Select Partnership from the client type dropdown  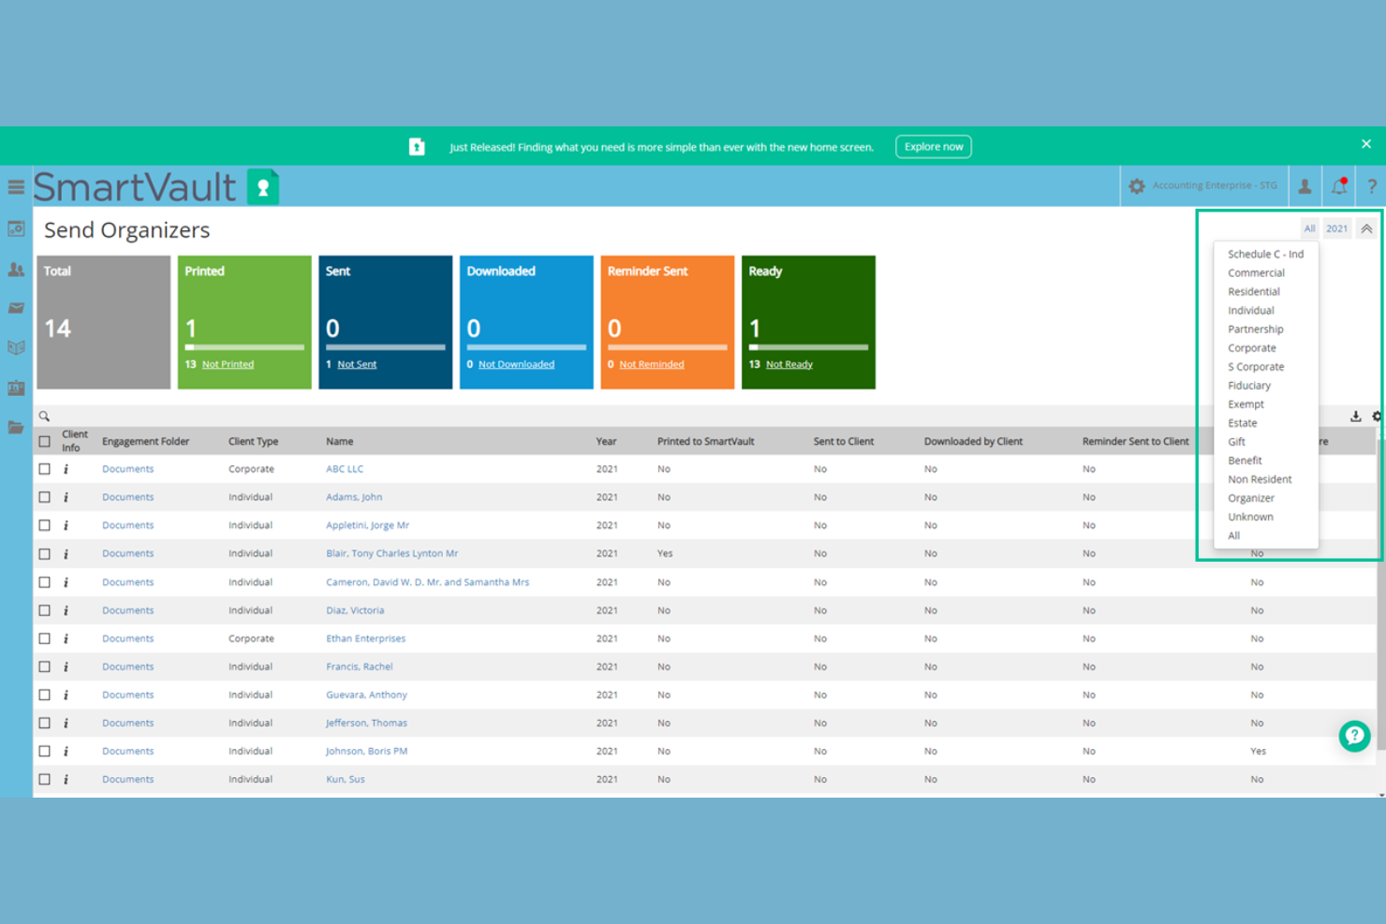[1255, 329]
